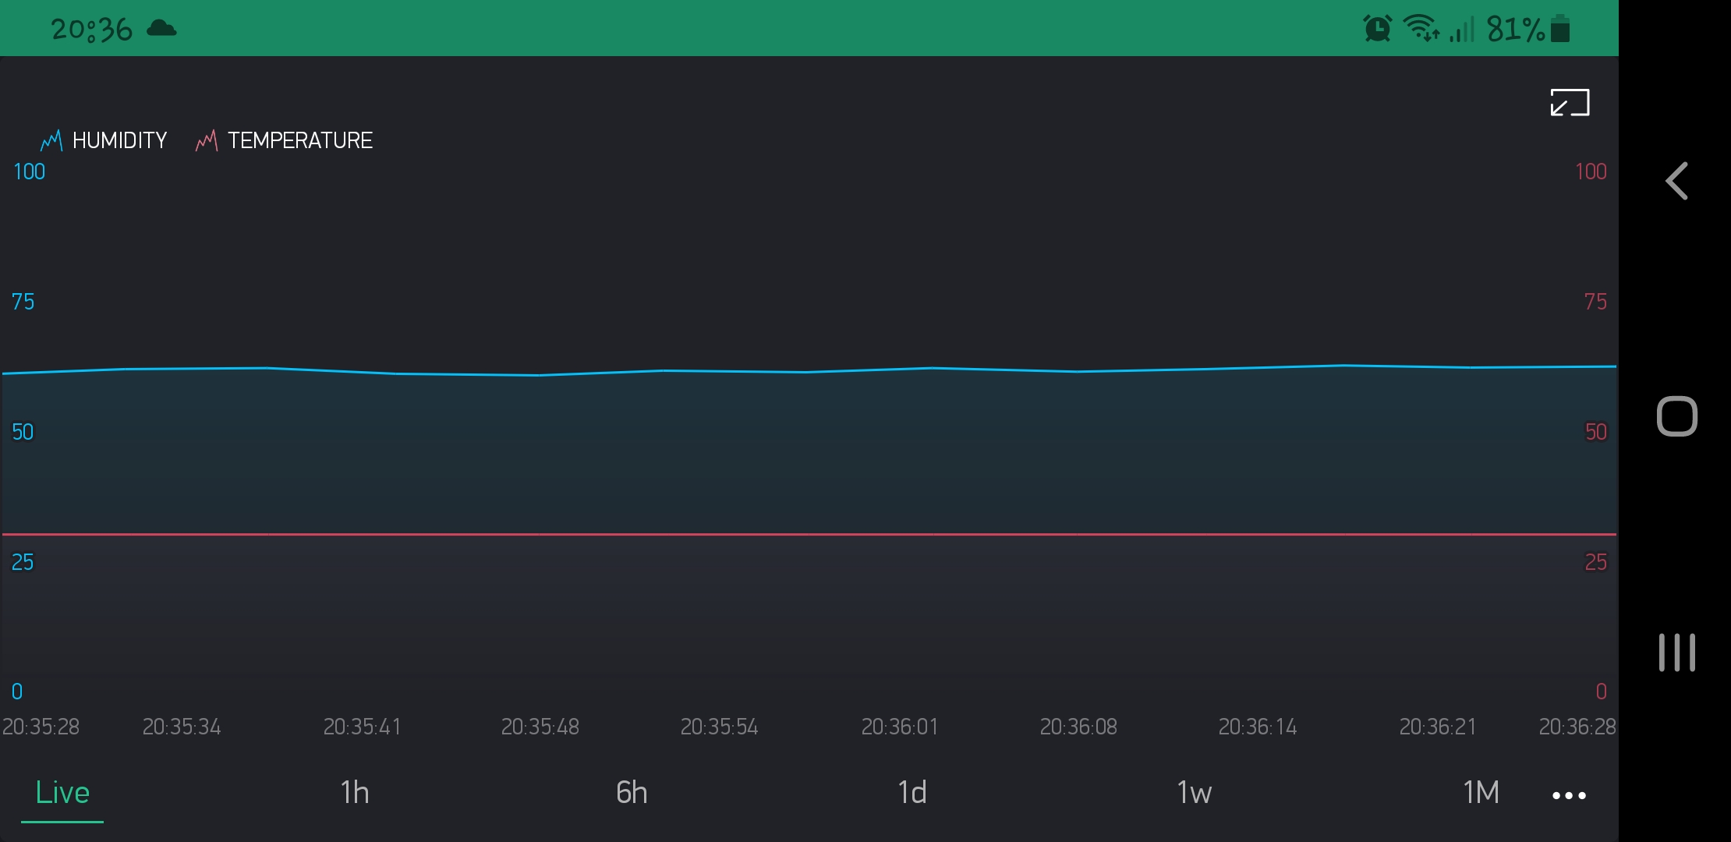Tap the red temperature legend icon

pyautogui.click(x=207, y=140)
